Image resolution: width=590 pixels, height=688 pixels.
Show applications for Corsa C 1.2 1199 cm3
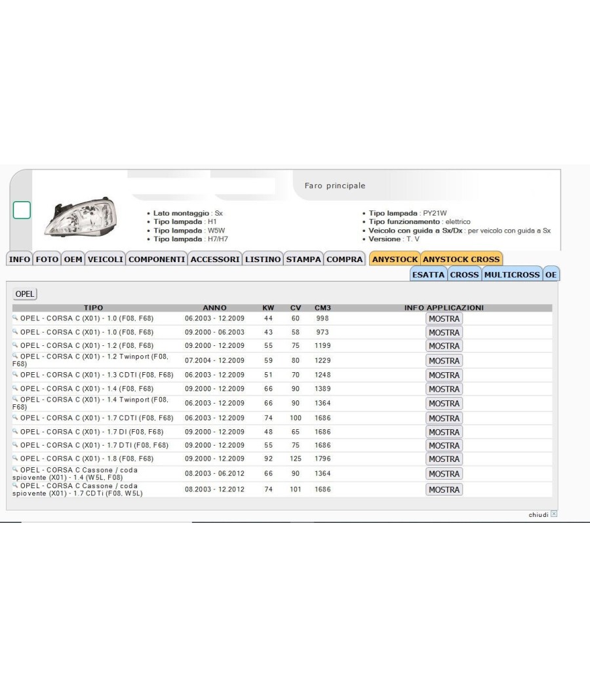coord(444,346)
